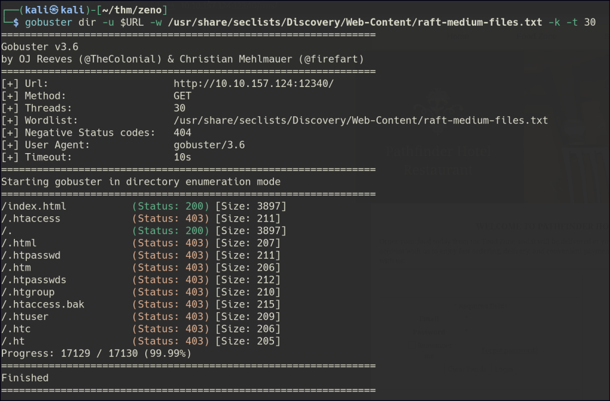Screen dimensions: 610x401
Task: Click the Finished status text
Action: [25, 378]
